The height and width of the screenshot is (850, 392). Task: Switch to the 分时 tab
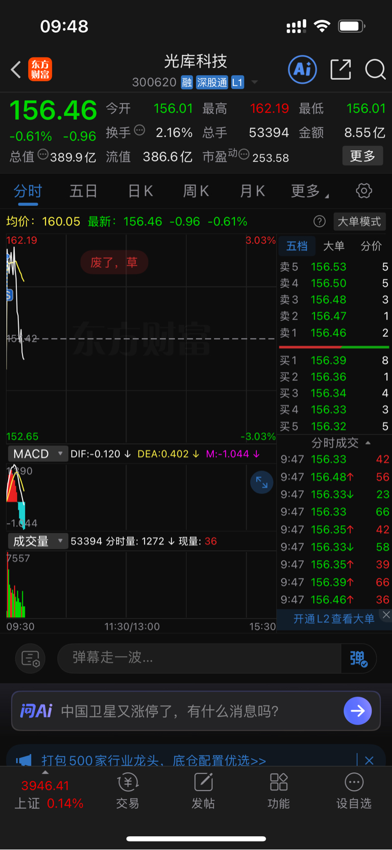(28, 191)
